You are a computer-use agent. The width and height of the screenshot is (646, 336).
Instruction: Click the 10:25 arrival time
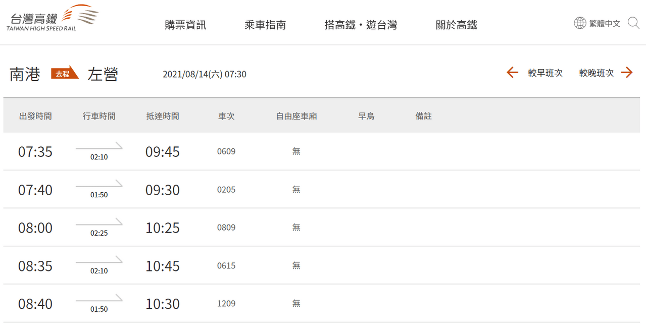point(163,228)
